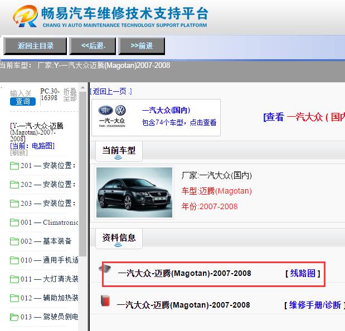
Task: Click the blue 查询 search button
Action: [23, 101]
